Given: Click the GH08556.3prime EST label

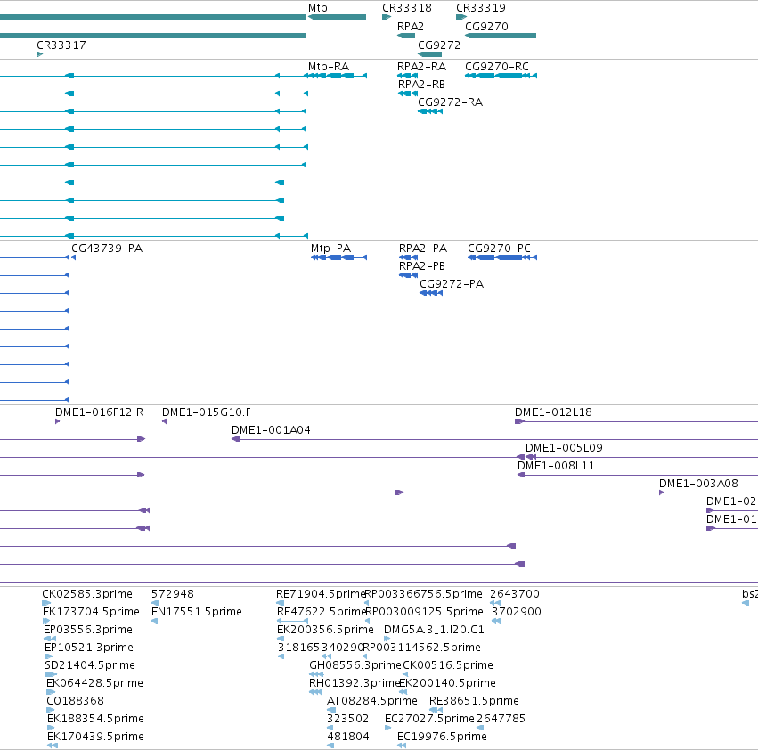Looking at the screenshot, I should 355,664.
